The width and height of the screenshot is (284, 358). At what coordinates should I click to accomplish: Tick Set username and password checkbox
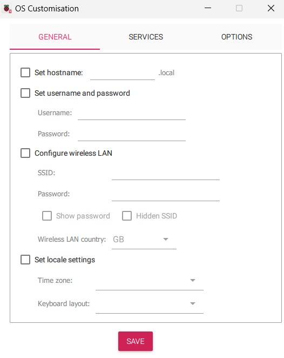pyautogui.click(x=25, y=93)
